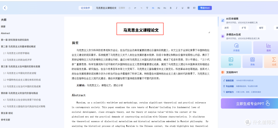Click the 关键词 keywords line
The image size is (278, 128).
[100, 86]
